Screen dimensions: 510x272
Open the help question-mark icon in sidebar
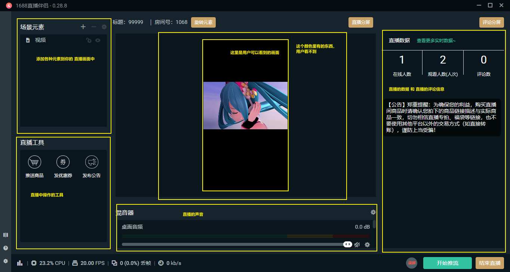[x=5, y=248]
